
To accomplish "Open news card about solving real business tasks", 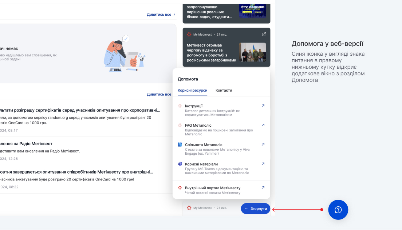I will (226, 13).
